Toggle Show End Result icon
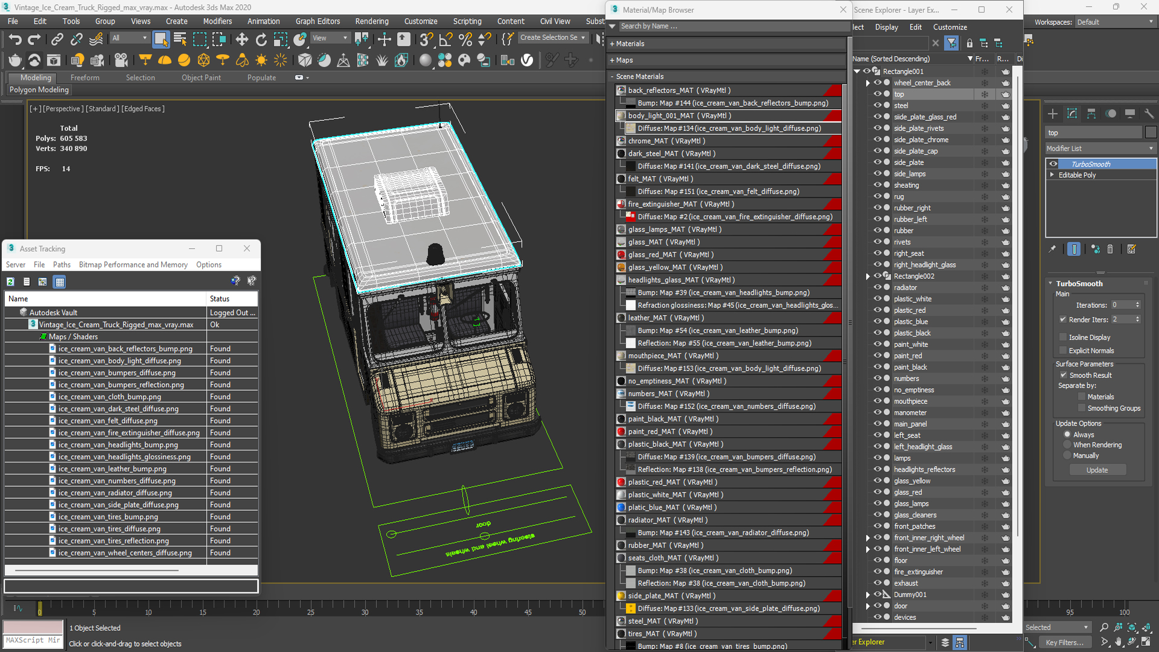Viewport: 1159px width, 652px height. [1074, 249]
